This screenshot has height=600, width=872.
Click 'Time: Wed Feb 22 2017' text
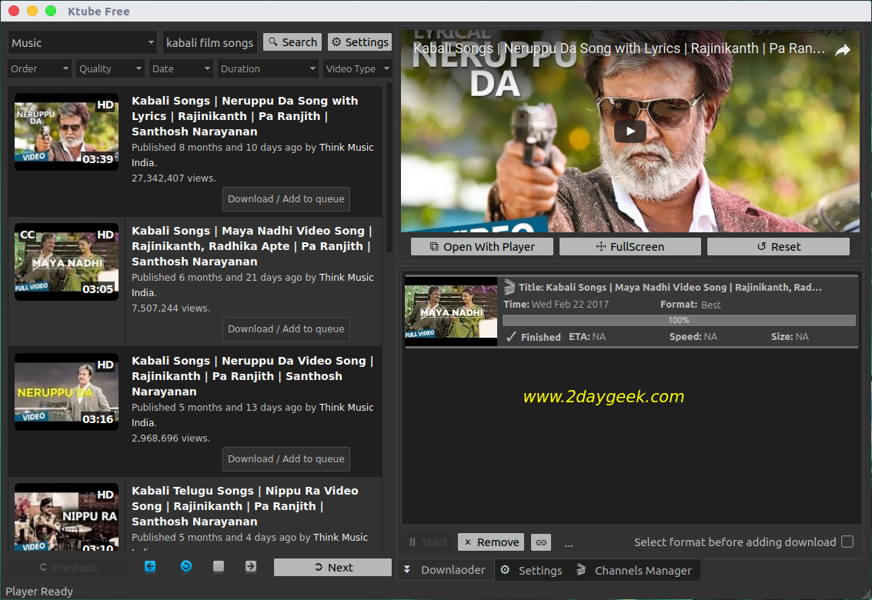point(556,305)
